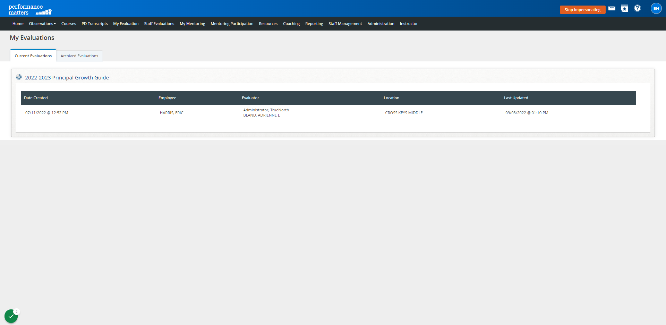This screenshot has width=666, height=325.
Task: Click the Evaluator column header
Action: [x=250, y=98]
